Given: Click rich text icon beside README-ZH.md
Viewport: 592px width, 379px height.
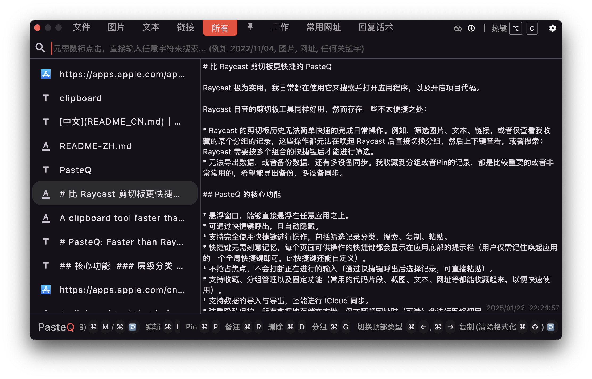Looking at the screenshot, I should coord(46,146).
